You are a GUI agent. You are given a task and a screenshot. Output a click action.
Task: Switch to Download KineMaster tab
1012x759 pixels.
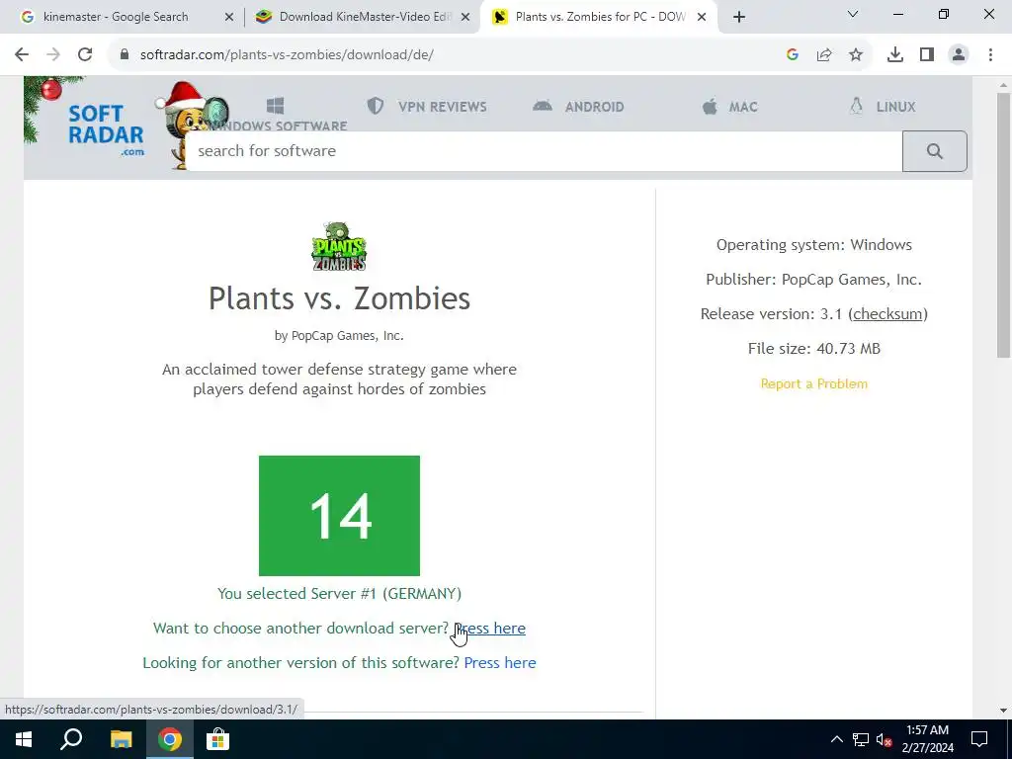[353, 17]
